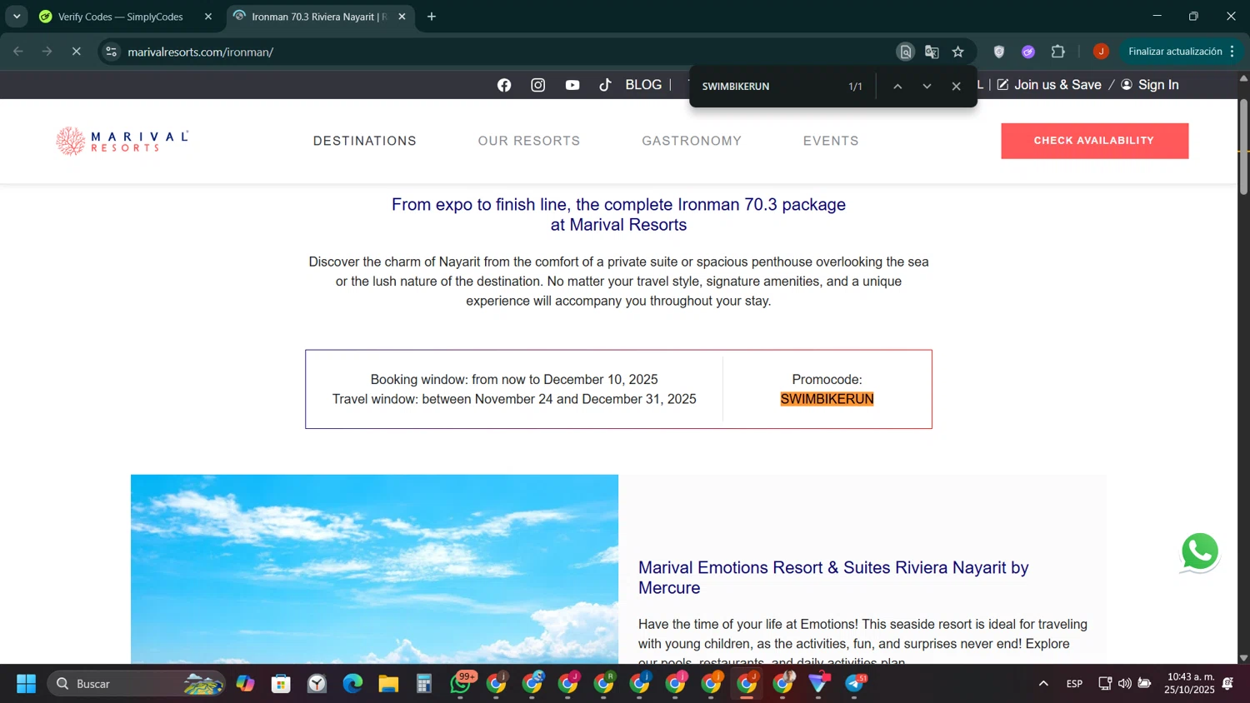Click the CHECK AVAILABILITY button
The height and width of the screenshot is (703, 1250).
pyautogui.click(x=1094, y=141)
